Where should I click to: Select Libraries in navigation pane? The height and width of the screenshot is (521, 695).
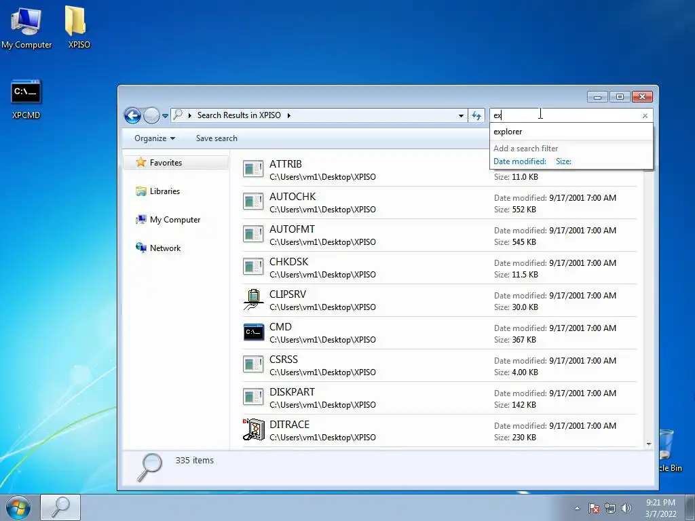pos(164,191)
